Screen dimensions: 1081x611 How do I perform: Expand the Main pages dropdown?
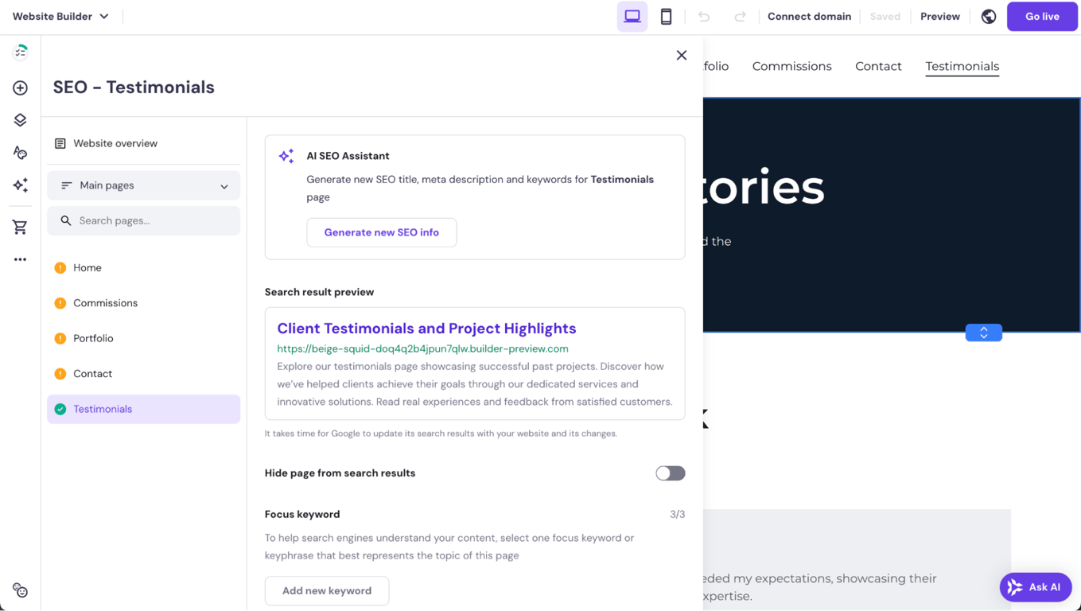tap(143, 185)
